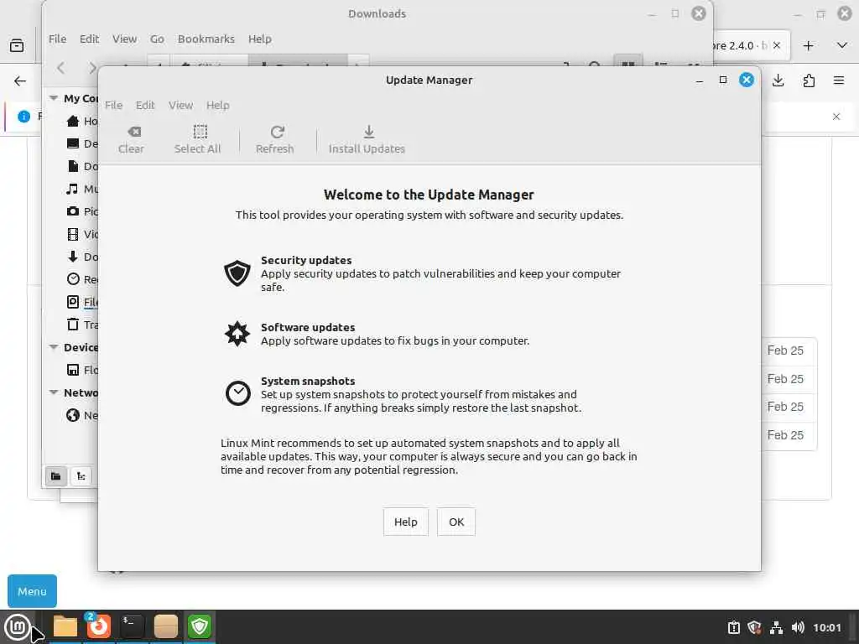
Task: Open the Edit menu in Downloads window
Action: click(x=89, y=39)
